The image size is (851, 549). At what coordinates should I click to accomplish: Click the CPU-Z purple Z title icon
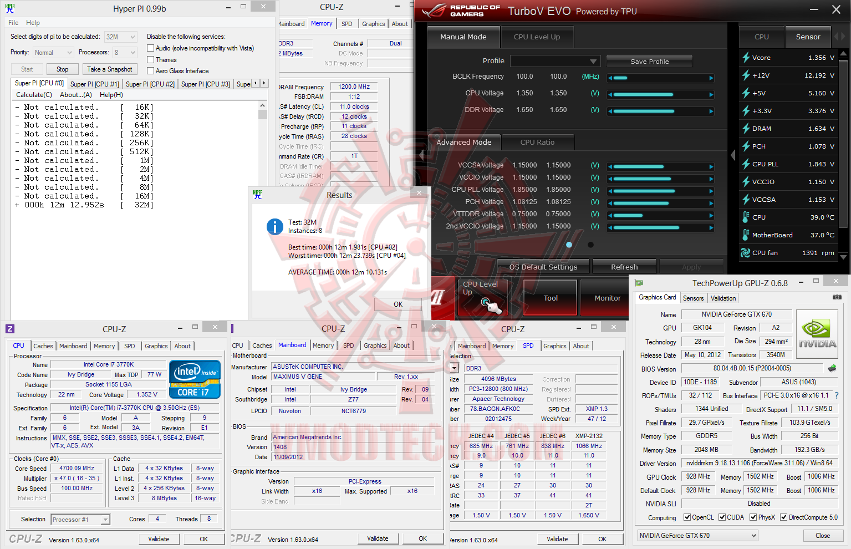[x=10, y=329]
